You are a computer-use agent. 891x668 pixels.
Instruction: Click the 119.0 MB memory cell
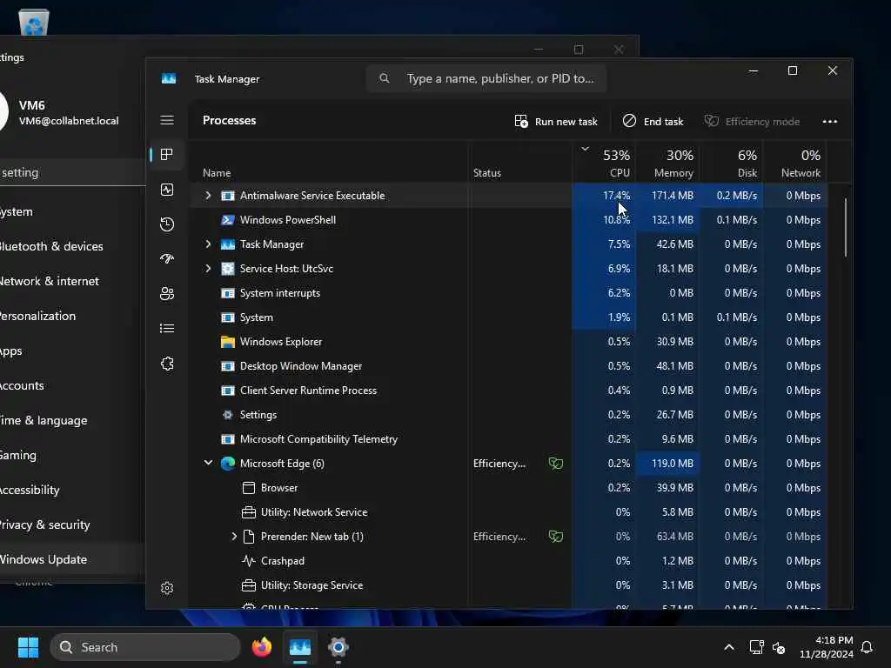667,464
